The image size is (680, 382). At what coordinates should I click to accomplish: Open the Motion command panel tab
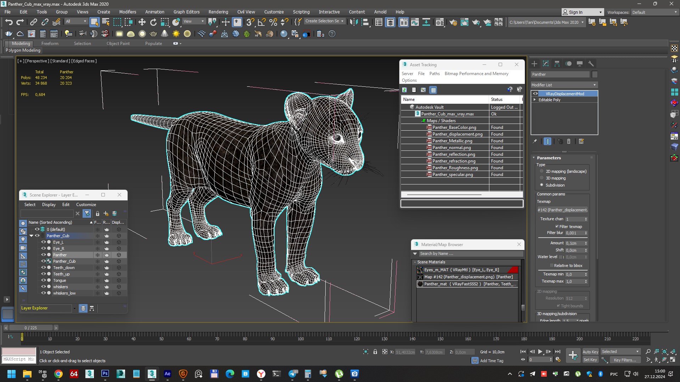pyautogui.click(x=568, y=64)
